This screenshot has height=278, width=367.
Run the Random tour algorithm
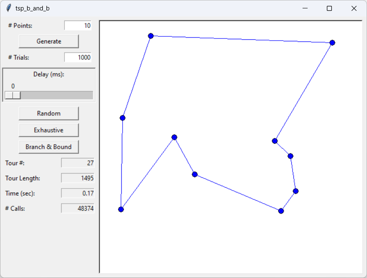click(x=49, y=113)
